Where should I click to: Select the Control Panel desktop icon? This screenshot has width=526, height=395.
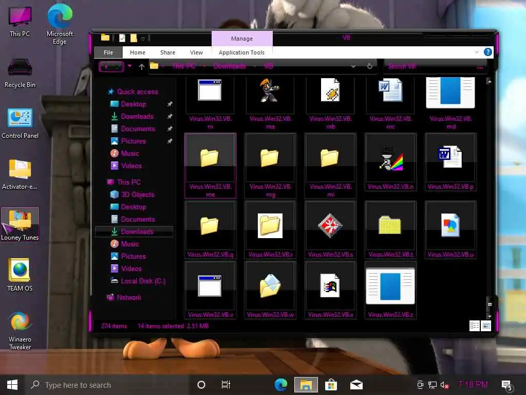(x=20, y=123)
